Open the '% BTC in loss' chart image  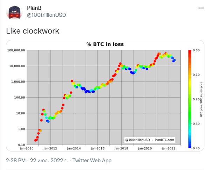click(105, 95)
